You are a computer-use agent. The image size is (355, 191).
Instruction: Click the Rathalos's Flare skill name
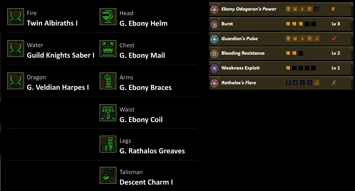coord(239,83)
